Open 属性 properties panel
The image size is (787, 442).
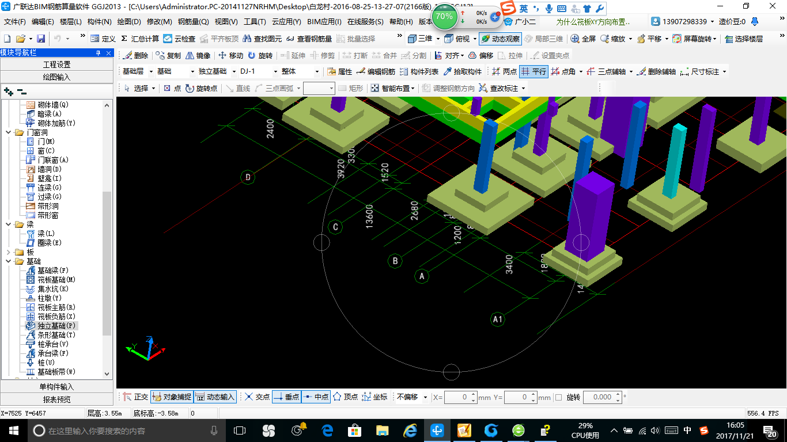pos(339,71)
